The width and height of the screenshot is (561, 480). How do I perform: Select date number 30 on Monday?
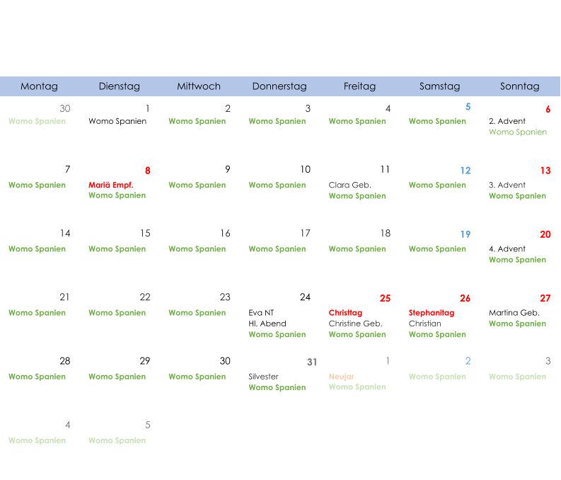pyautogui.click(x=64, y=108)
